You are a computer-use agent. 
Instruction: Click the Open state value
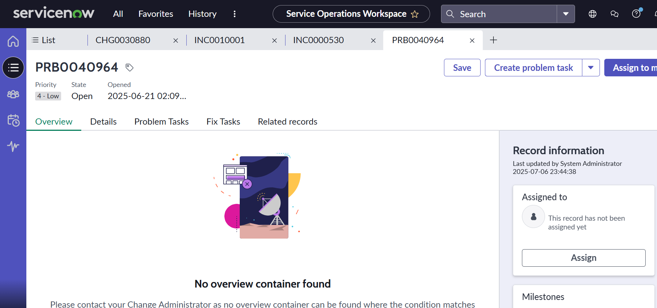tap(82, 96)
